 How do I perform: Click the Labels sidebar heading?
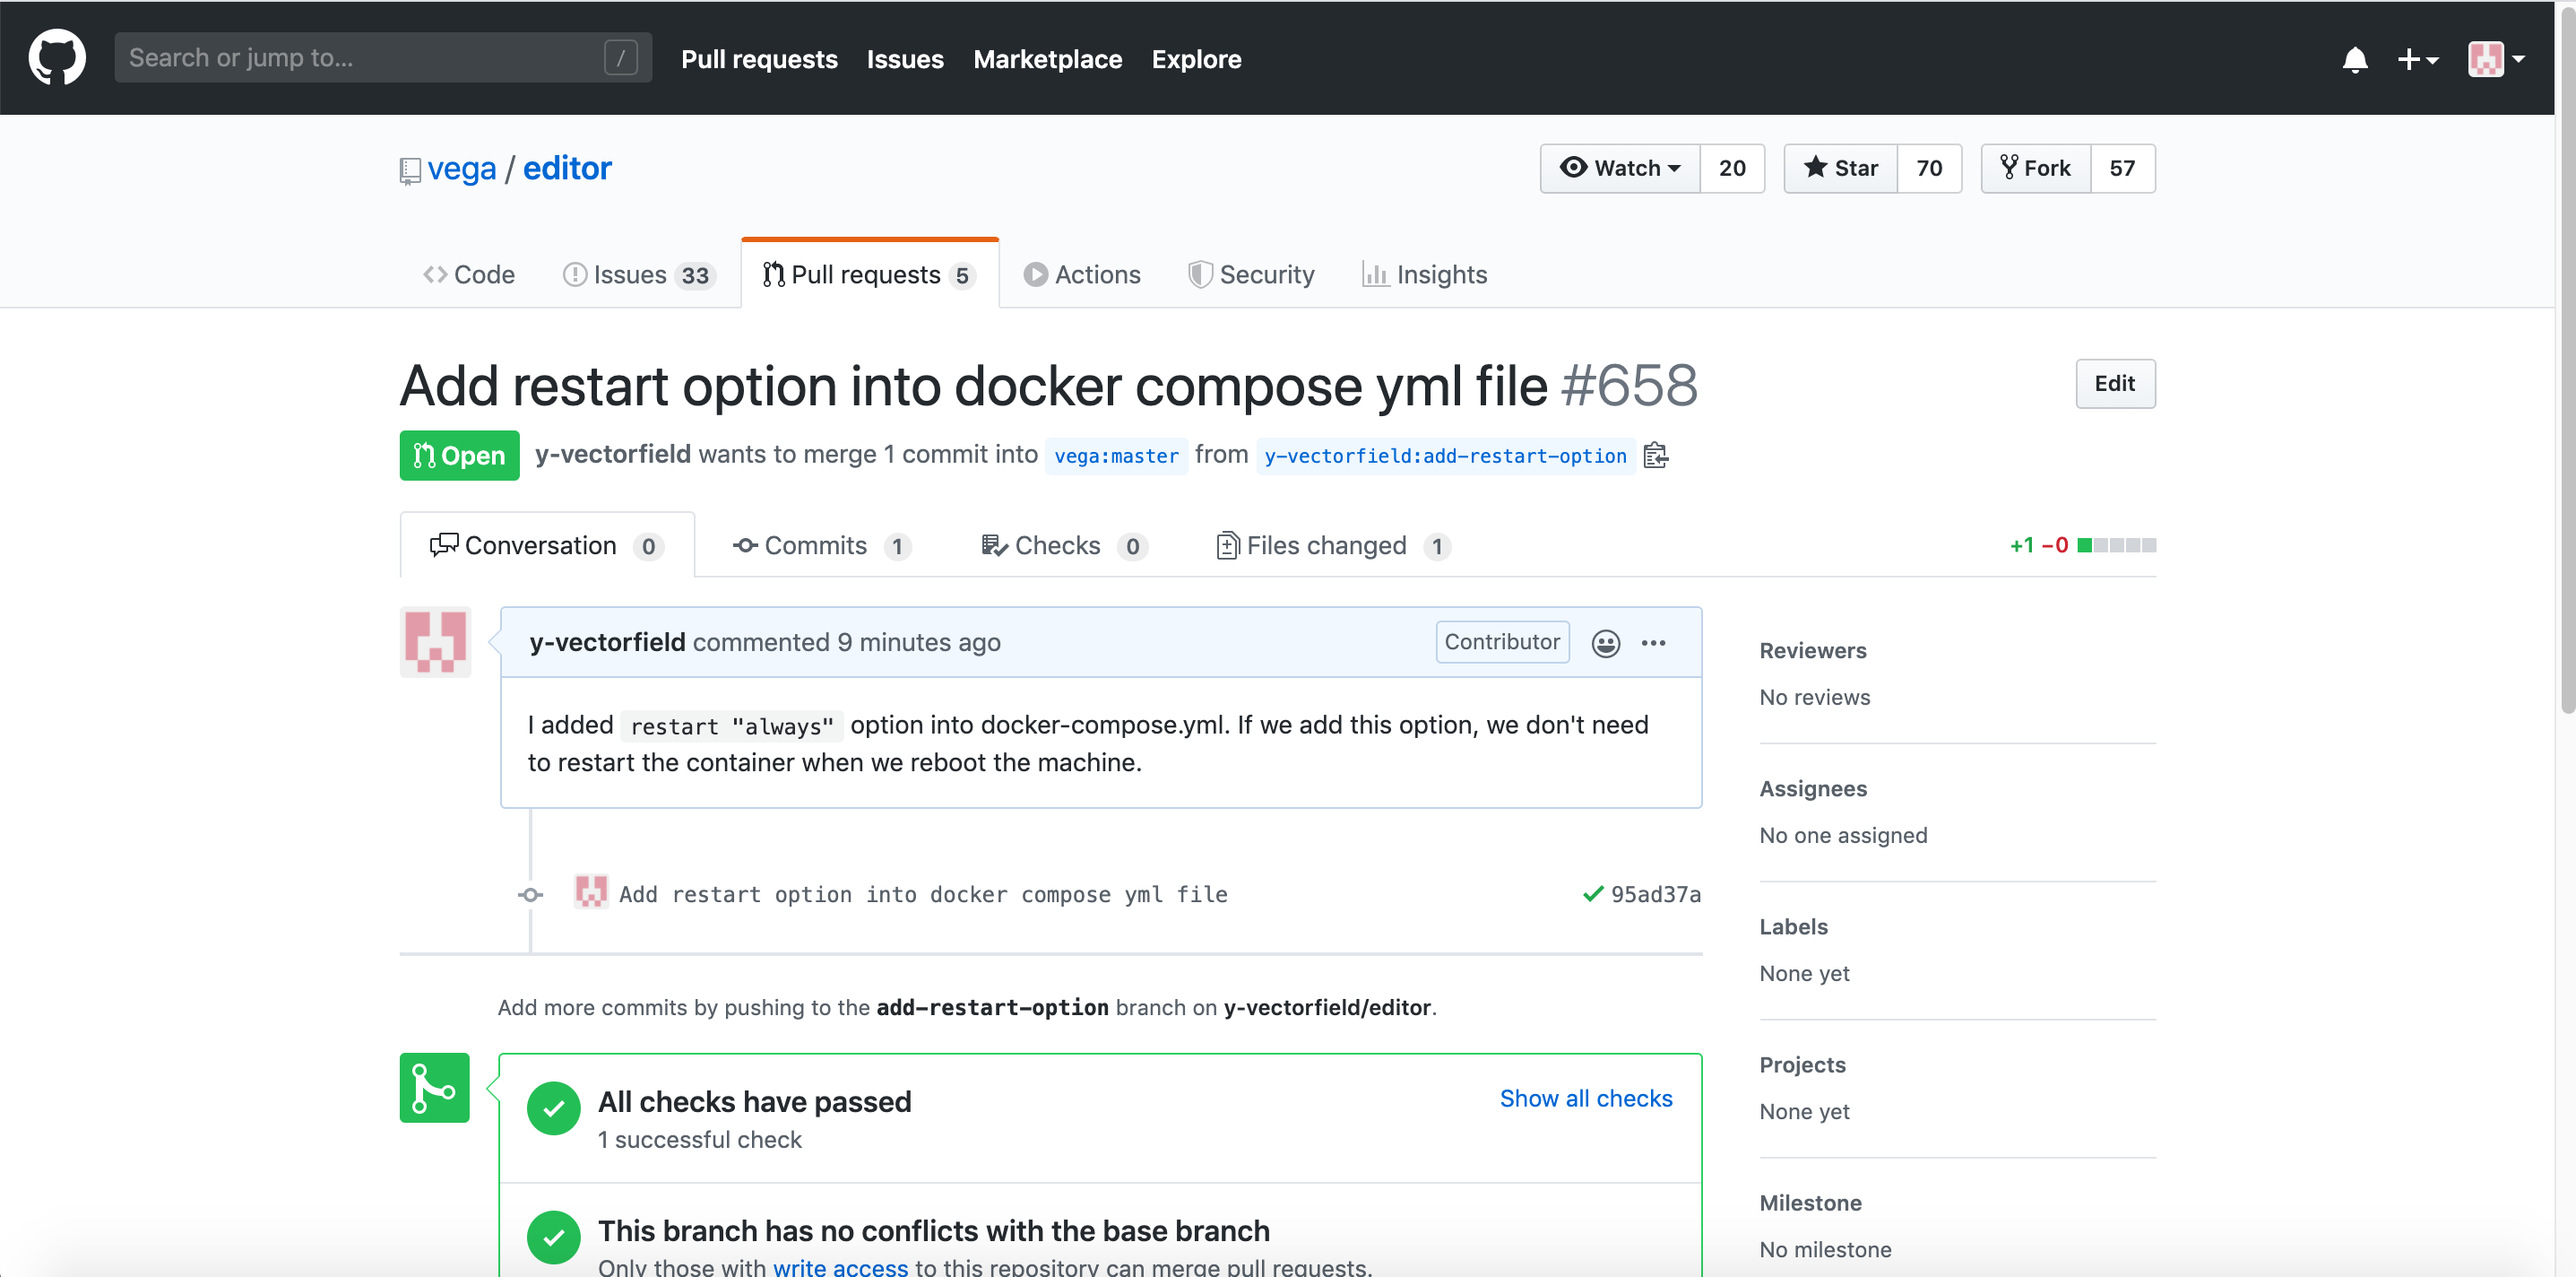(1793, 925)
